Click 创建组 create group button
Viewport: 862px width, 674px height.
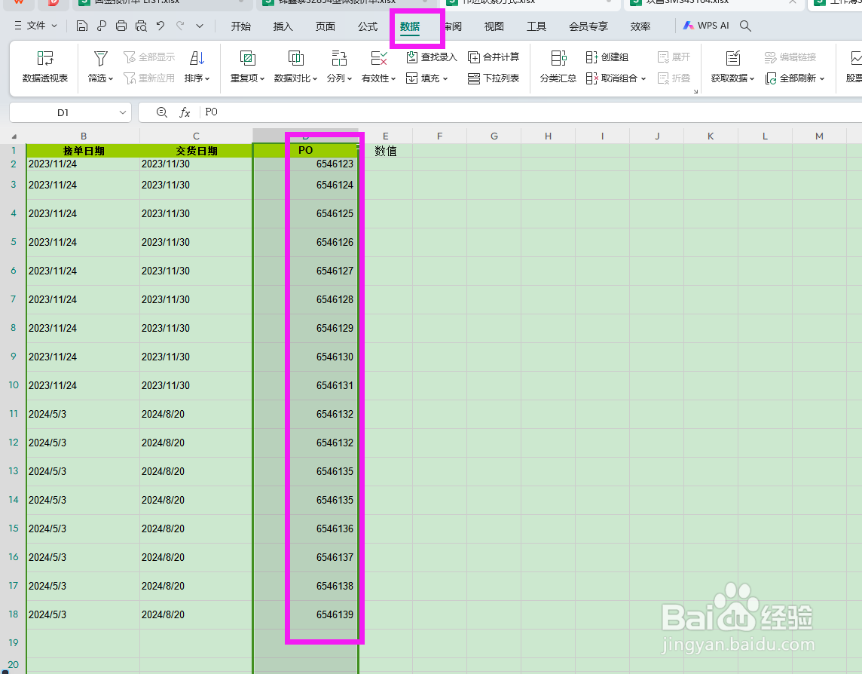pyautogui.click(x=607, y=57)
